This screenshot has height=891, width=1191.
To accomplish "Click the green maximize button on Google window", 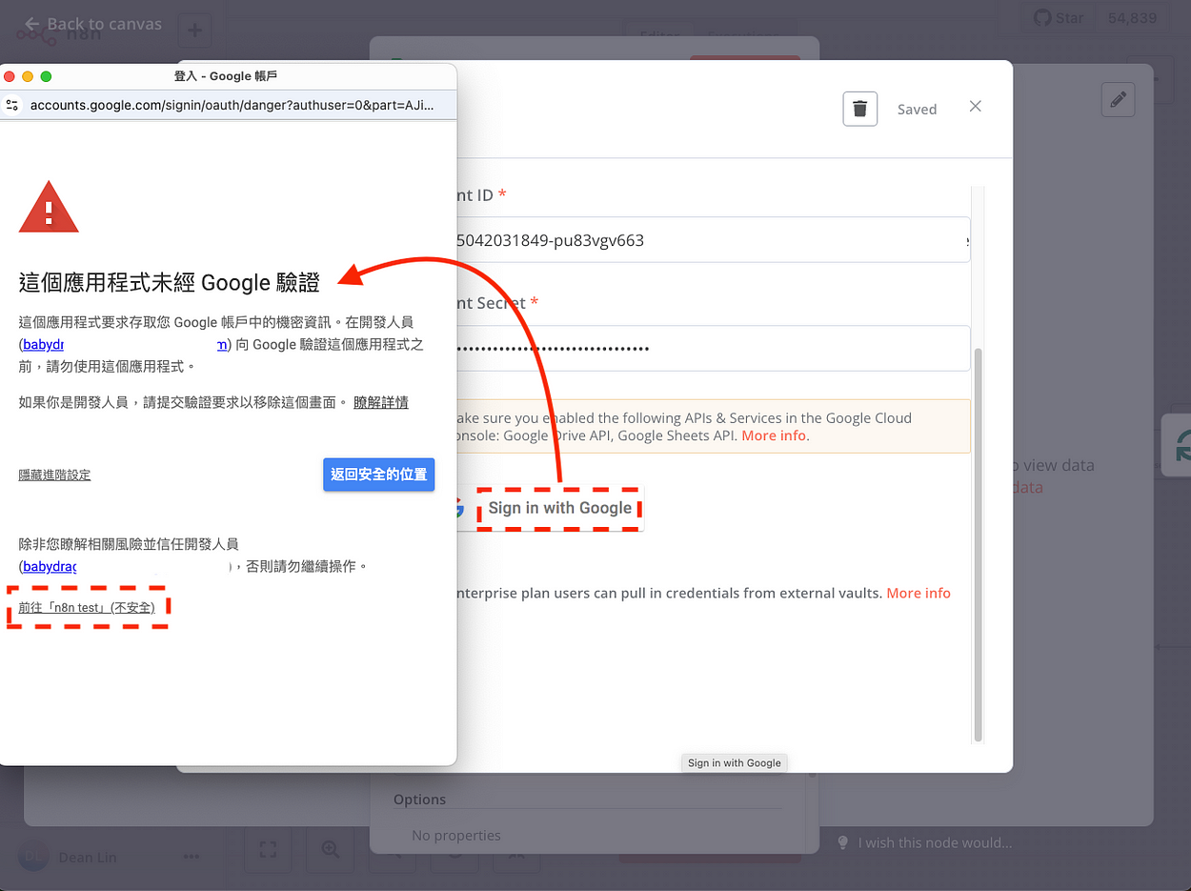I will 47,76.
